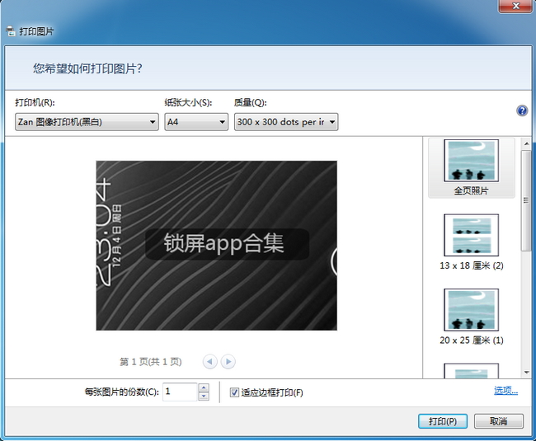The width and height of the screenshot is (536, 441).
Task: Open the 纸张大小 A4 dropdown
Action: tap(196, 122)
